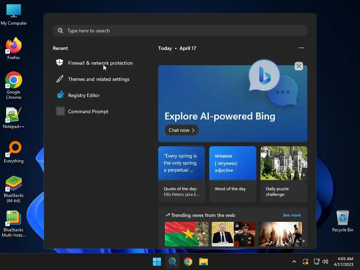Open the flag and soldier news thumbnail
The height and width of the screenshot is (270, 360).
point(187,234)
